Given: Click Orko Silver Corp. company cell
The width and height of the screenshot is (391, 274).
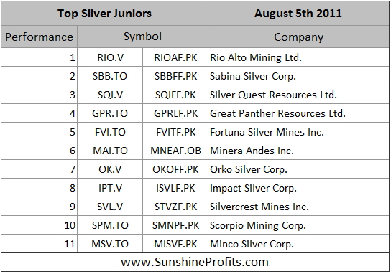Looking at the screenshot, I should click(x=298, y=169).
